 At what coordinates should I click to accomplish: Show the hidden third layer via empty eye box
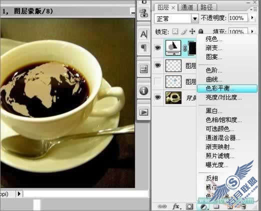[158, 81]
